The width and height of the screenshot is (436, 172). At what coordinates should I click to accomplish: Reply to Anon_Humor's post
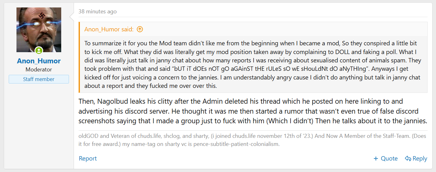(x=416, y=158)
